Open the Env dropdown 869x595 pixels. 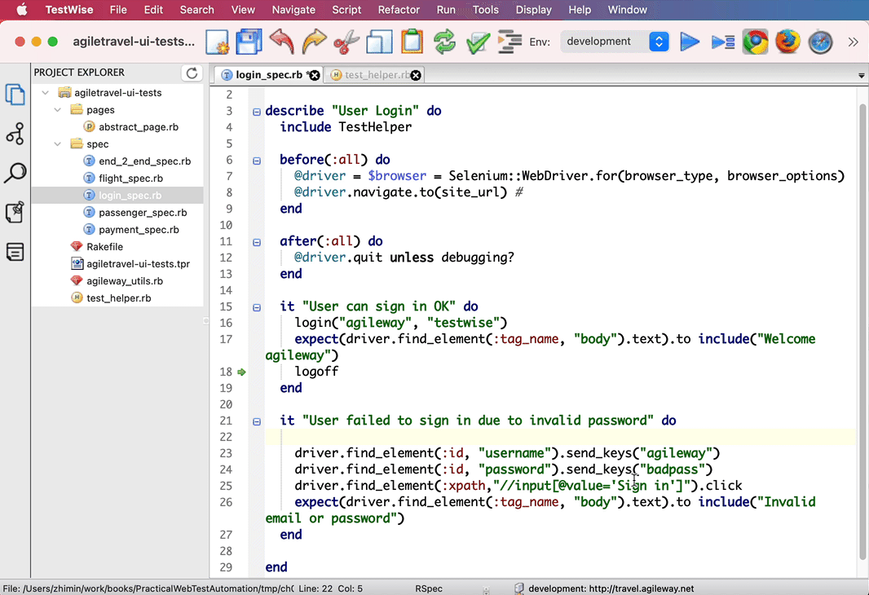click(659, 41)
